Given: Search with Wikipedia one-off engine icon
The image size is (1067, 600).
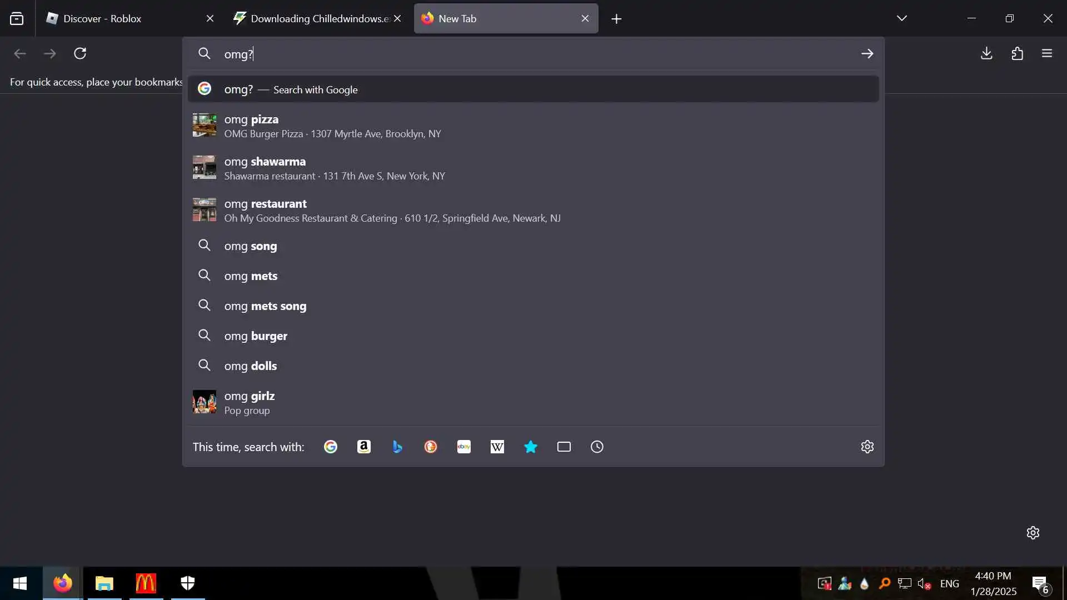Looking at the screenshot, I should pyautogui.click(x=497, y=447).
